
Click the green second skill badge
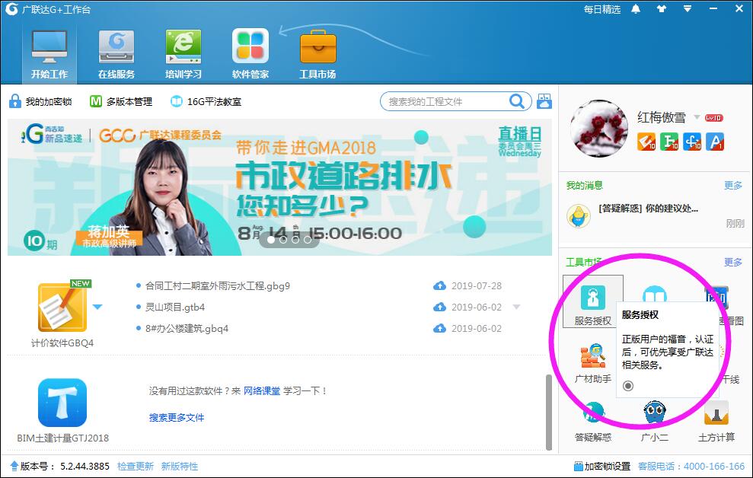click(x=669, y=142)
